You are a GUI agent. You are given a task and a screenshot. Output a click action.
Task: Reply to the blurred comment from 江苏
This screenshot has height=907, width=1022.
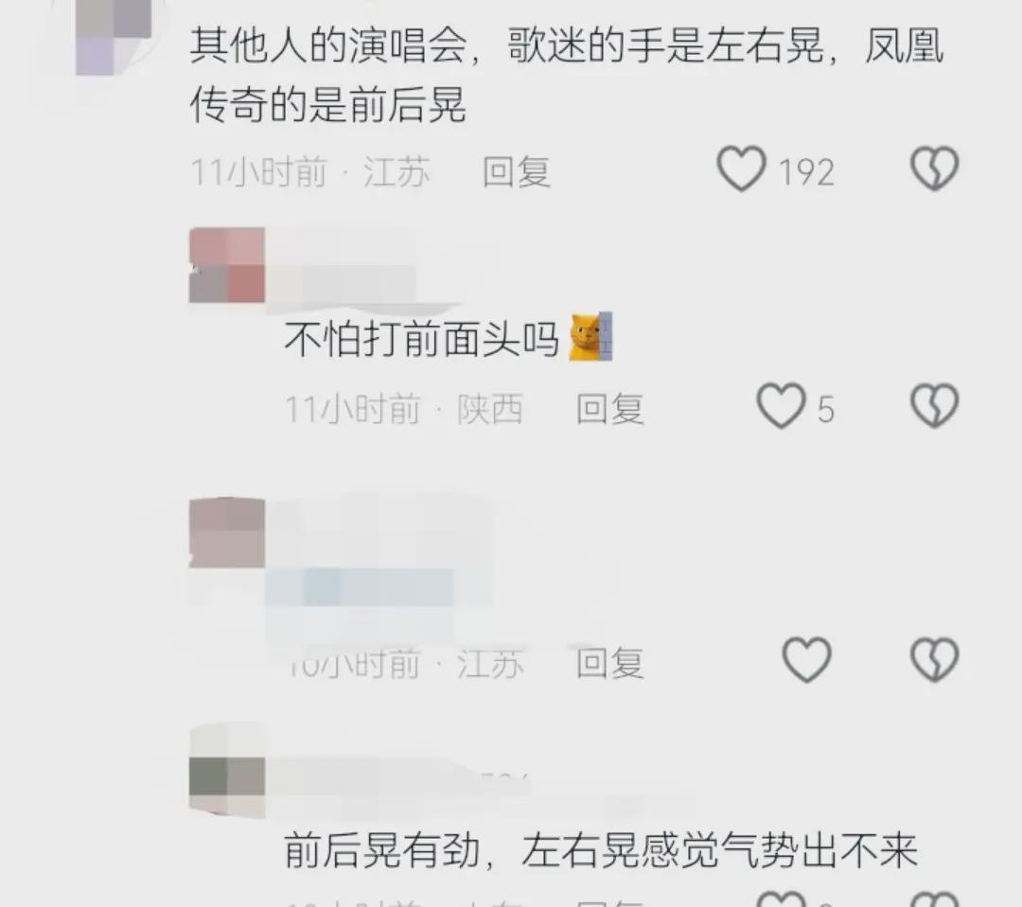coord(610,663)
